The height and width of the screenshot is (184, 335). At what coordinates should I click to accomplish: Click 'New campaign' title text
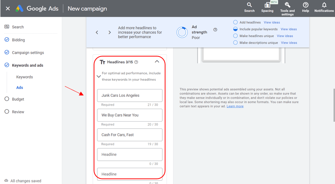[x=87, y=9]
